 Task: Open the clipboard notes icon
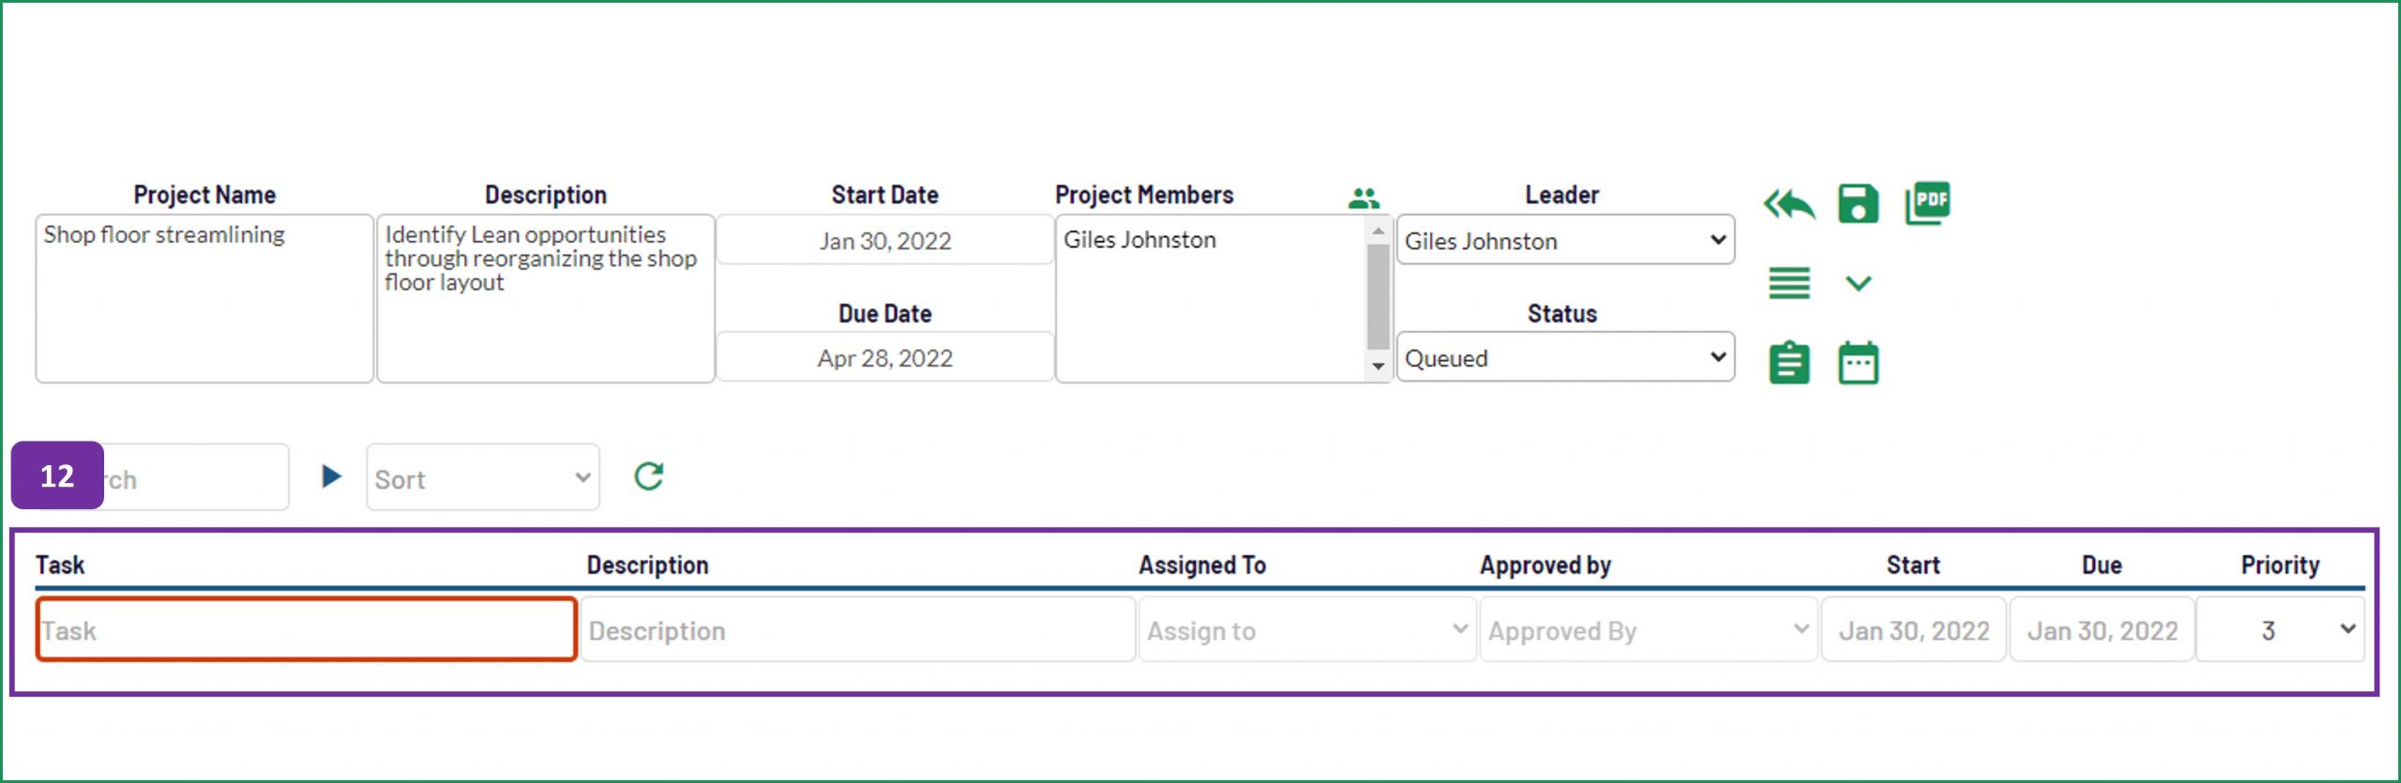point(1789,362)
